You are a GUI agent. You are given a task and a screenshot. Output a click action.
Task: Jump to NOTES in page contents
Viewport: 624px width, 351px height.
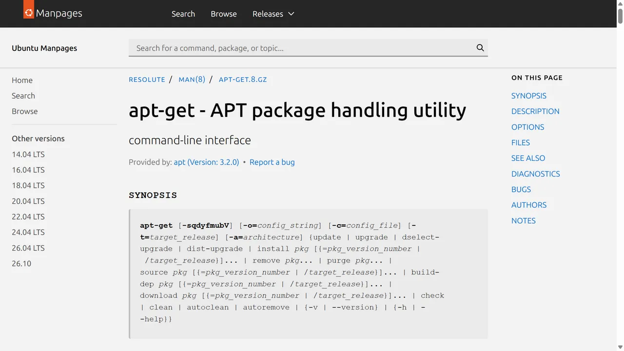click(x=524, y=220)
